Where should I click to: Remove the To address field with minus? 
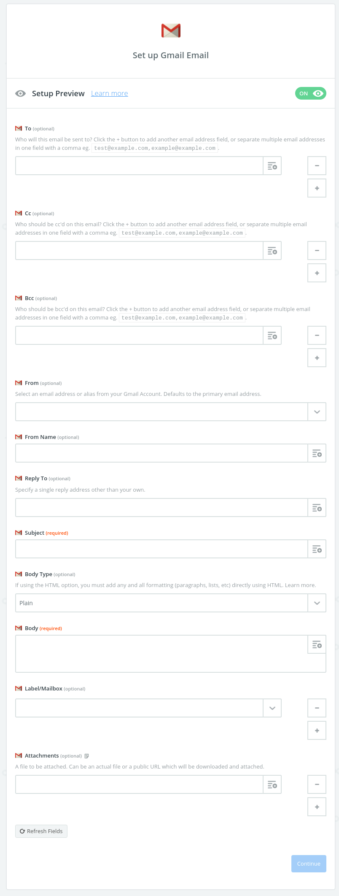tap(317, 166)
